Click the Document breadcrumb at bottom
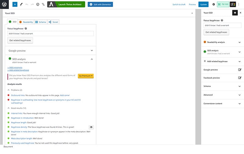Image resolution: width=244 pixels, height=154 pixels. [x=8, y=147]
